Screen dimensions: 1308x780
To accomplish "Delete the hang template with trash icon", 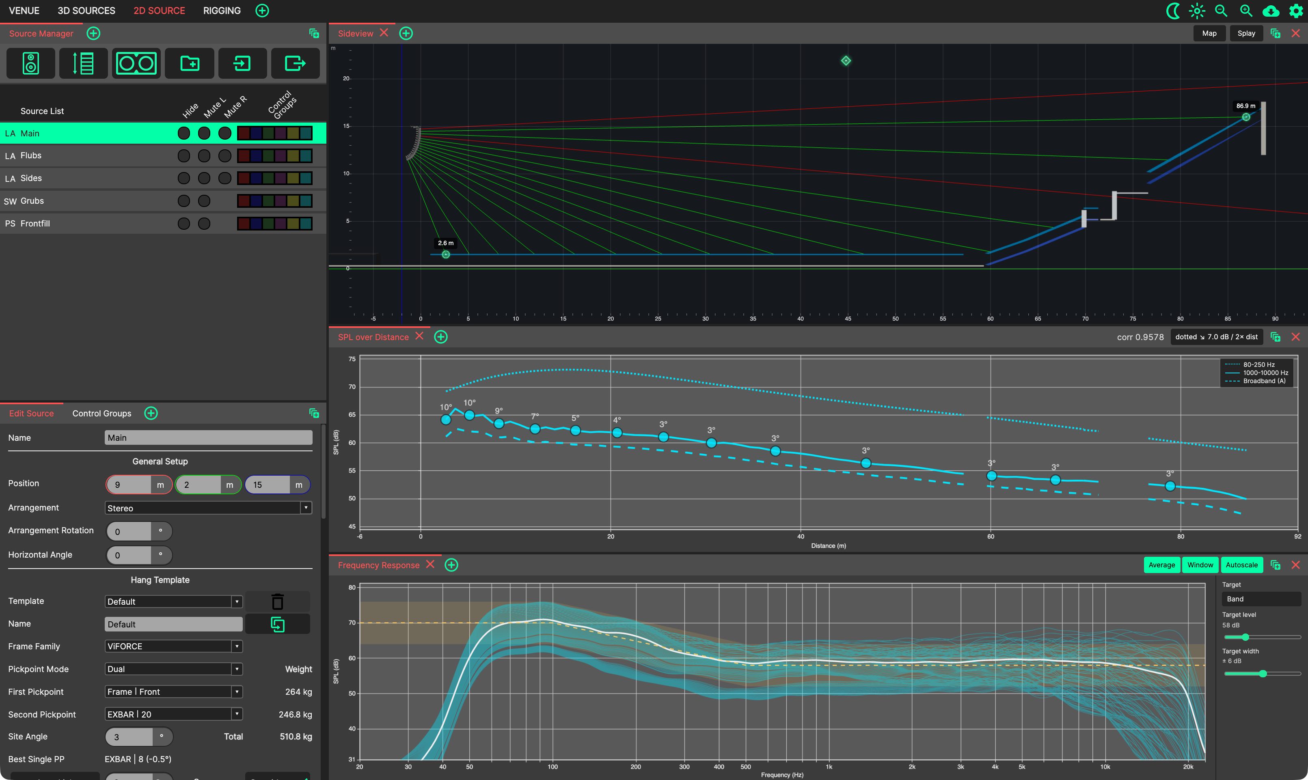I will 278,601.
